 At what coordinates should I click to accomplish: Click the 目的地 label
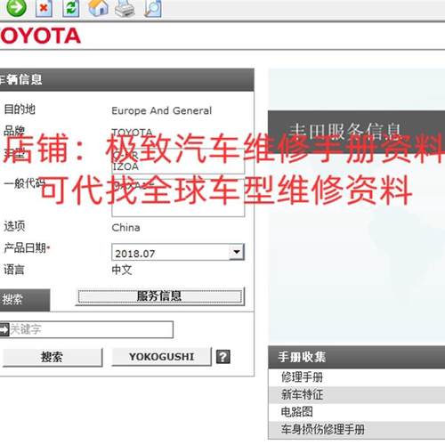20,109
